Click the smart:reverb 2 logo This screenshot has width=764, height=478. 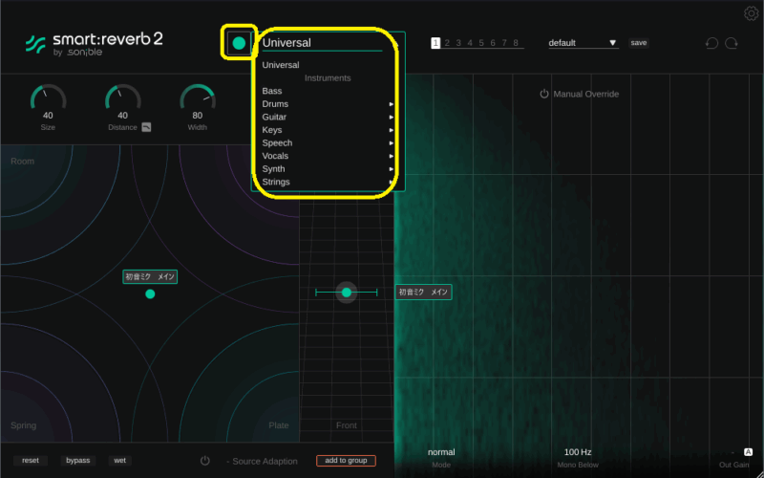95,44
